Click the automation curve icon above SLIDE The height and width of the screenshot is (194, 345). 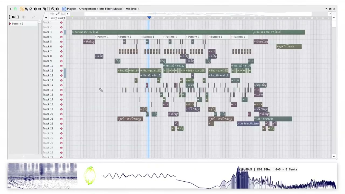58,14
